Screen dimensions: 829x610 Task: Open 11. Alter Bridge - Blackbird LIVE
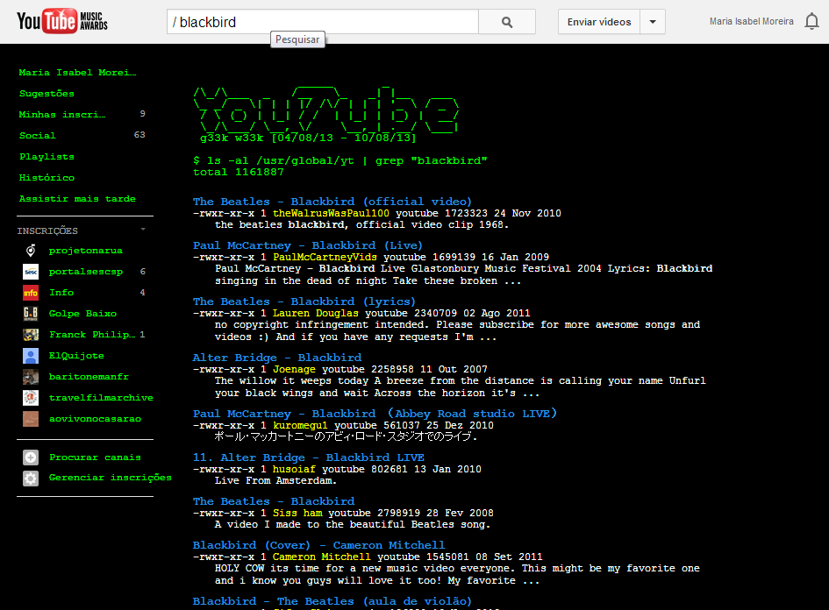pos(309,457)
